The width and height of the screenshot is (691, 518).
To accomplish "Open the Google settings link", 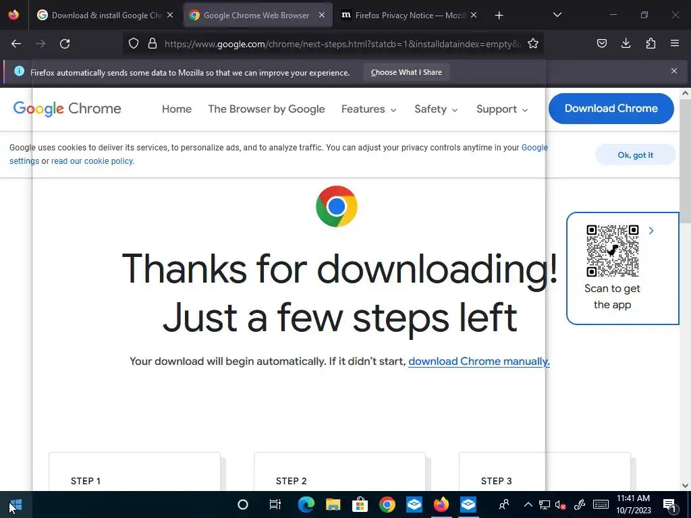I will click(534, 148).
